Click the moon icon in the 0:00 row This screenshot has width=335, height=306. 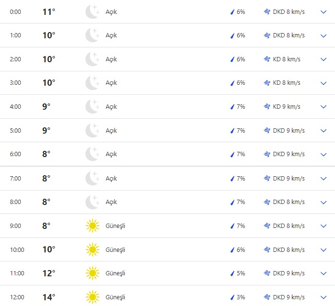[x=92, y=11]
